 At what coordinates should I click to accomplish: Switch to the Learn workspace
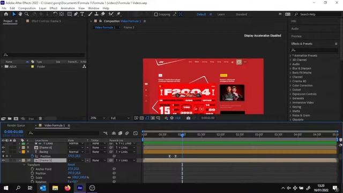[221, 14]
